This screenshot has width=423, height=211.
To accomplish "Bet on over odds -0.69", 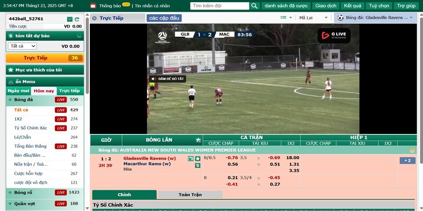I will pos(274,158).
